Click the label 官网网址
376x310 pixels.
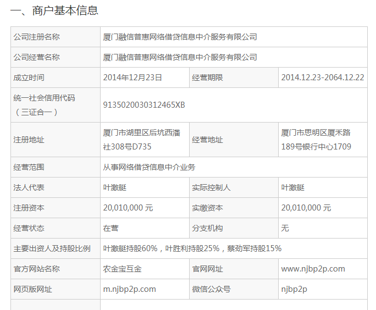click(207, 269)
